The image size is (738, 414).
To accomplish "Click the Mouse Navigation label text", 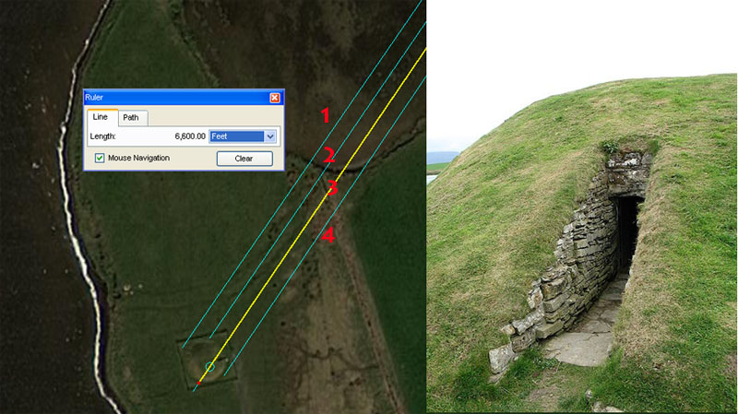I will [x=139, y=158].
